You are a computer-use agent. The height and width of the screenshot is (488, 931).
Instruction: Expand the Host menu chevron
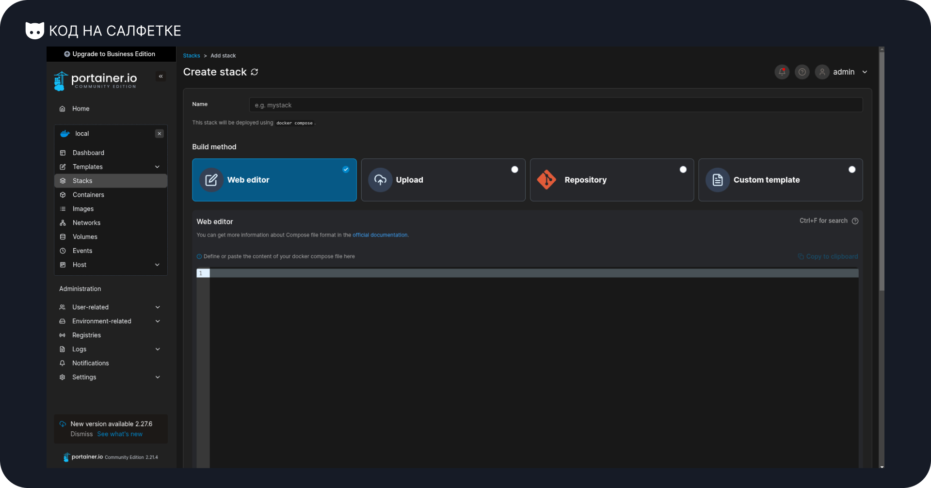(157, 265)
